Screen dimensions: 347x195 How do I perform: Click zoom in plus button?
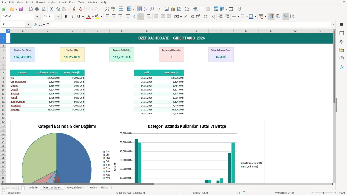pyautogui.click(x=335, y=193)
